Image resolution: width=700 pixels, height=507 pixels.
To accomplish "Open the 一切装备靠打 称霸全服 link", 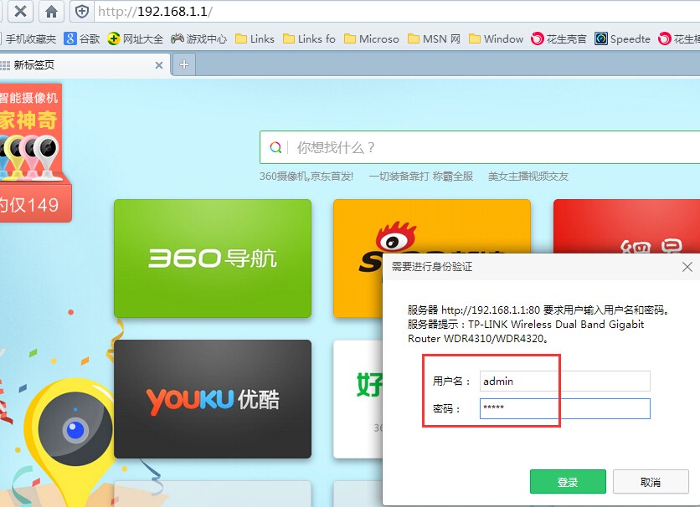I will tap(421, 177).
